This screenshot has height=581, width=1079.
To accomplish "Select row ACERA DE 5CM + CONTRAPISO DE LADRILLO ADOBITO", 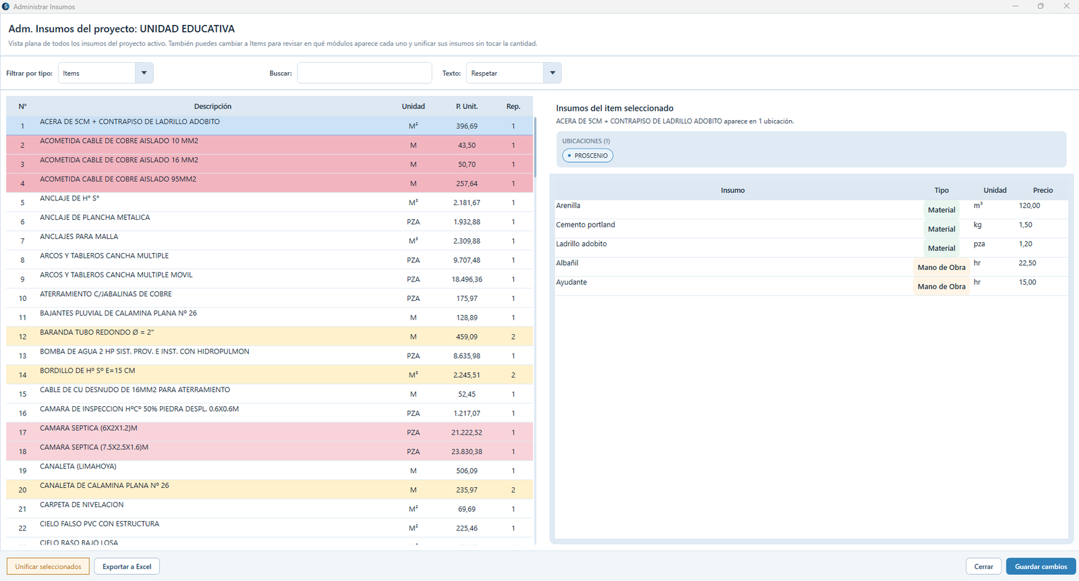I will [x=270, y=126].
